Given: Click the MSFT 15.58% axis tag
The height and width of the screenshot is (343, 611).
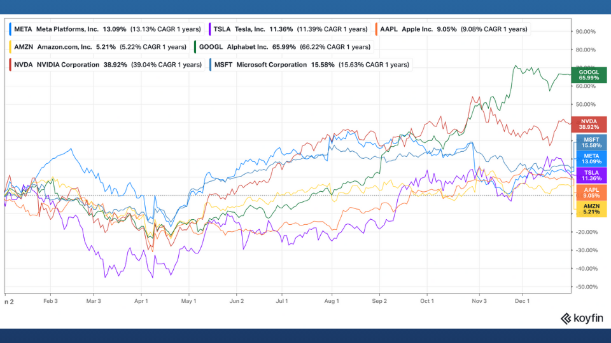Looking at the screenshot, I should (x=589, y=142).
